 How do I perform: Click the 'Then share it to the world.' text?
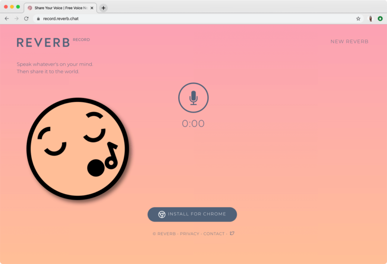pyautogui.click(x=48, y=71)
